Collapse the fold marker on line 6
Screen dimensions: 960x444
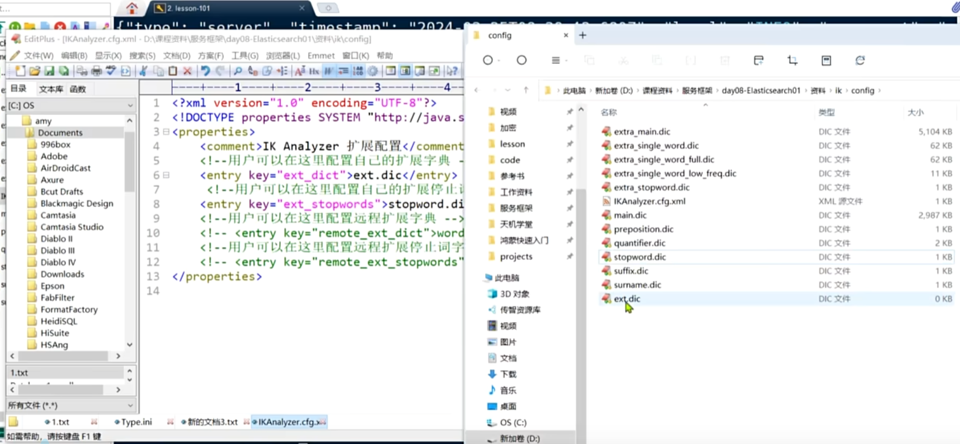click(x=166, y=175)
